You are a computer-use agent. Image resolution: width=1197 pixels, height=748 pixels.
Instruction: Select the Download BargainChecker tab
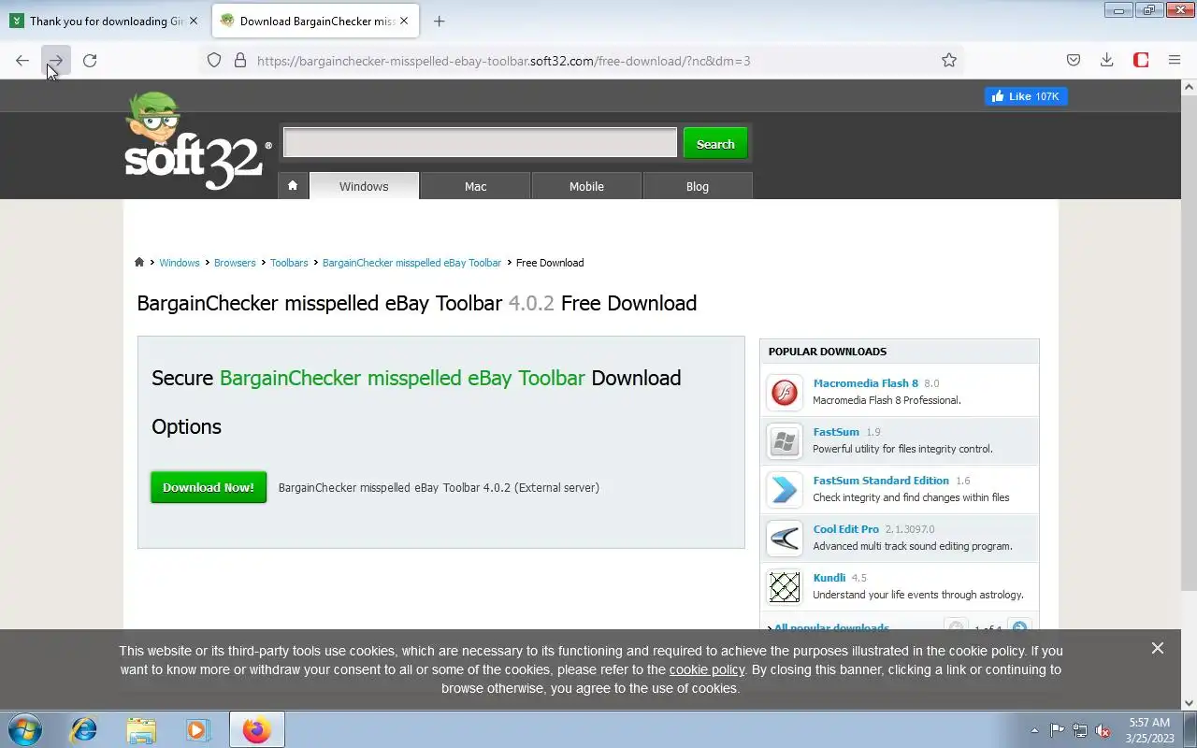pos(316,21)
